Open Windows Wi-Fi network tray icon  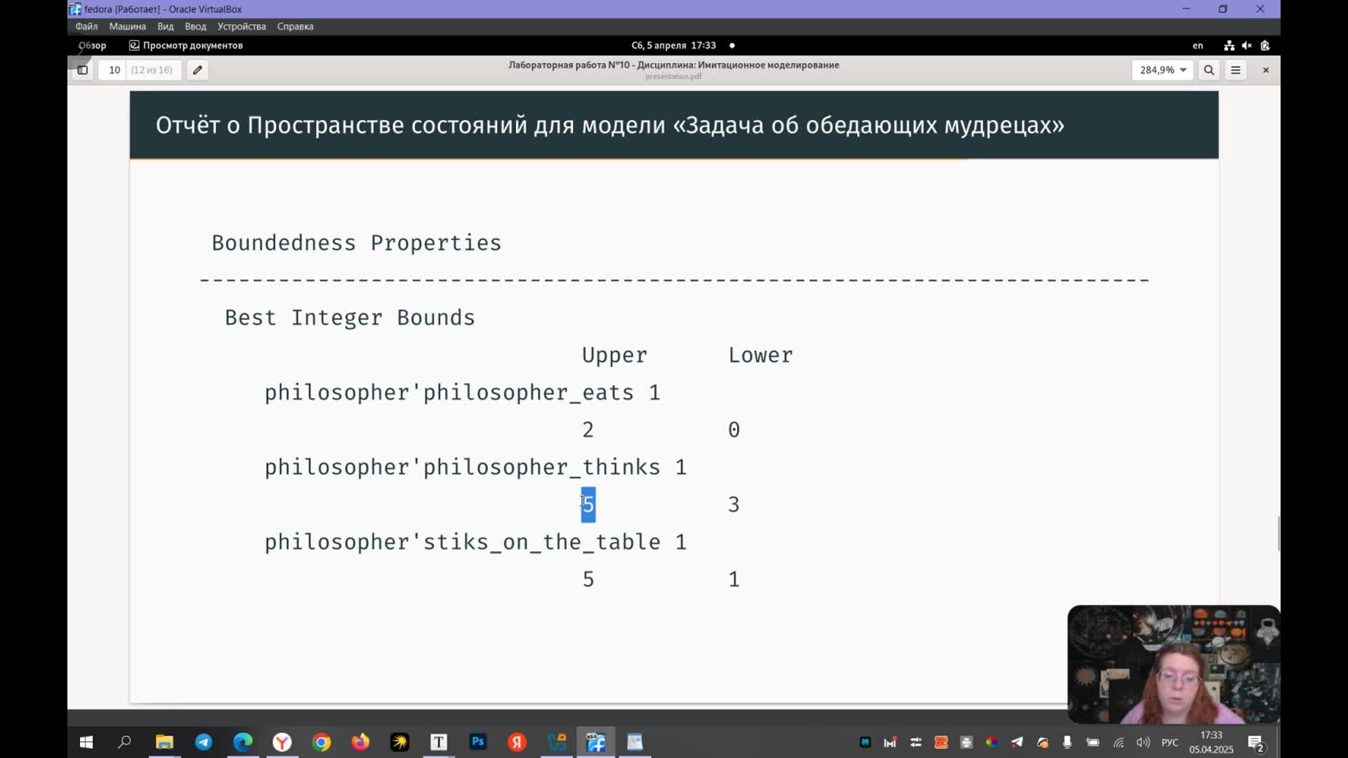pyautogui.click(x=1118, y=742)
